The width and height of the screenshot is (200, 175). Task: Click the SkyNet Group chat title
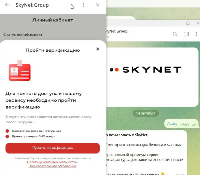coord(117,31)
